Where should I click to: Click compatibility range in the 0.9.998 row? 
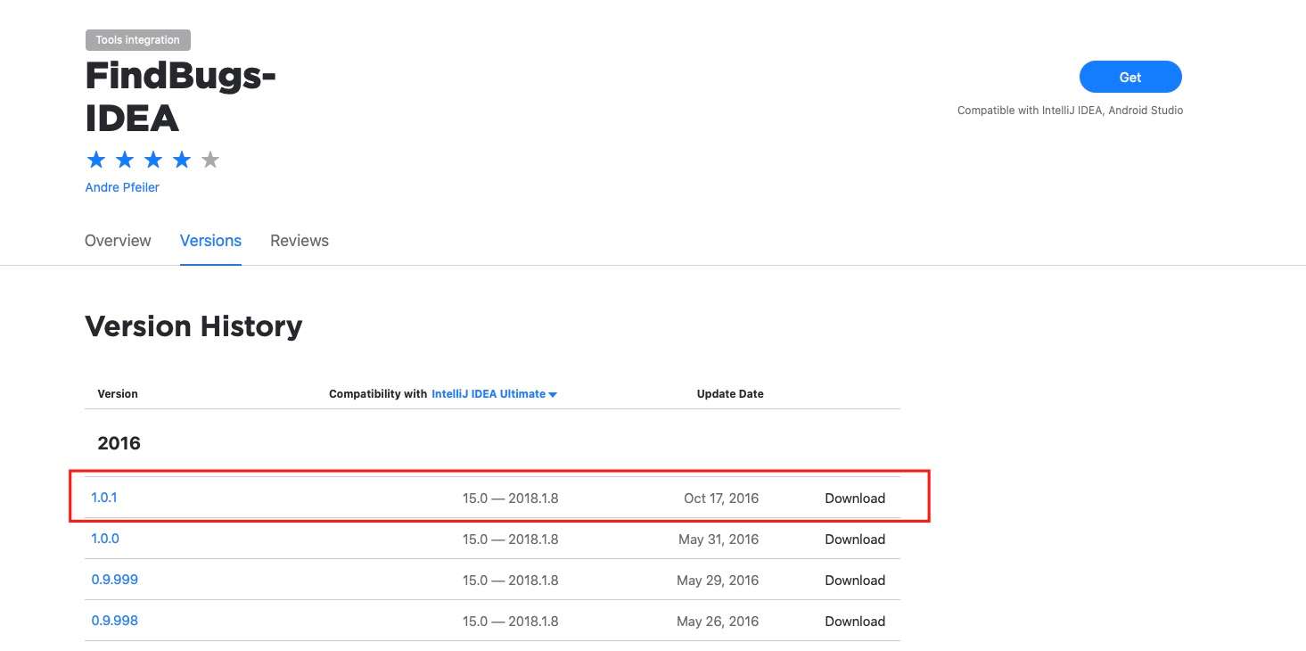(x=511, y=622)
